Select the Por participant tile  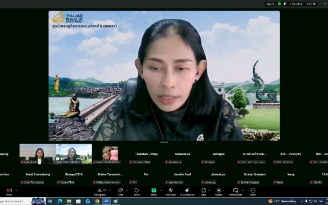pyautogui.click(x=146, y=174)
